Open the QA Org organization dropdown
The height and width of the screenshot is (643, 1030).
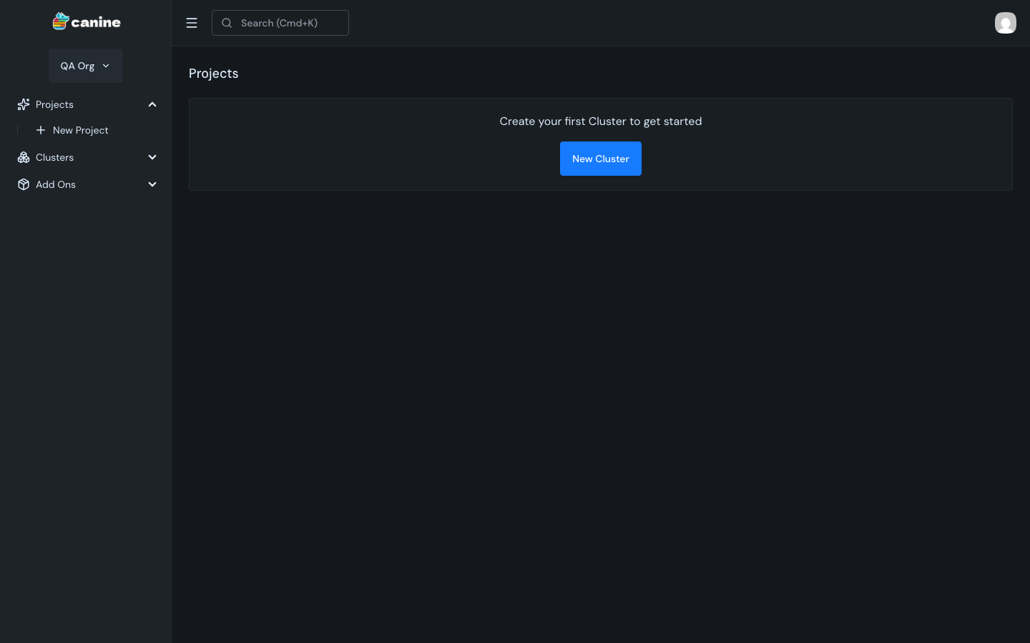coord(86,66)
